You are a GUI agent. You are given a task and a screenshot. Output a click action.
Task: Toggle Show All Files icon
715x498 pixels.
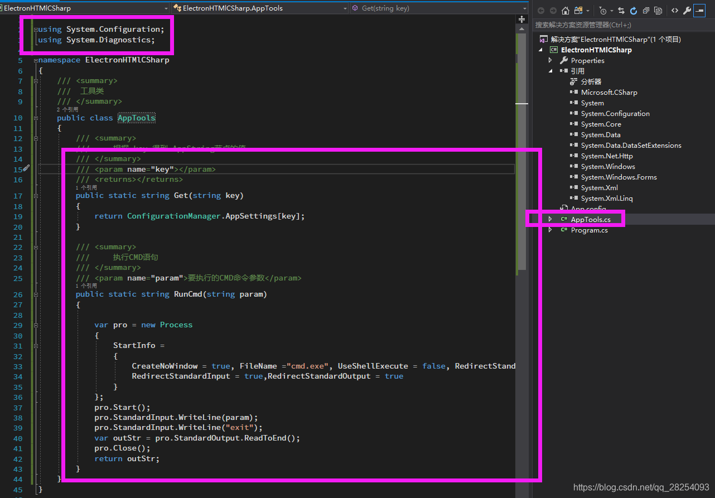(658, 11)
